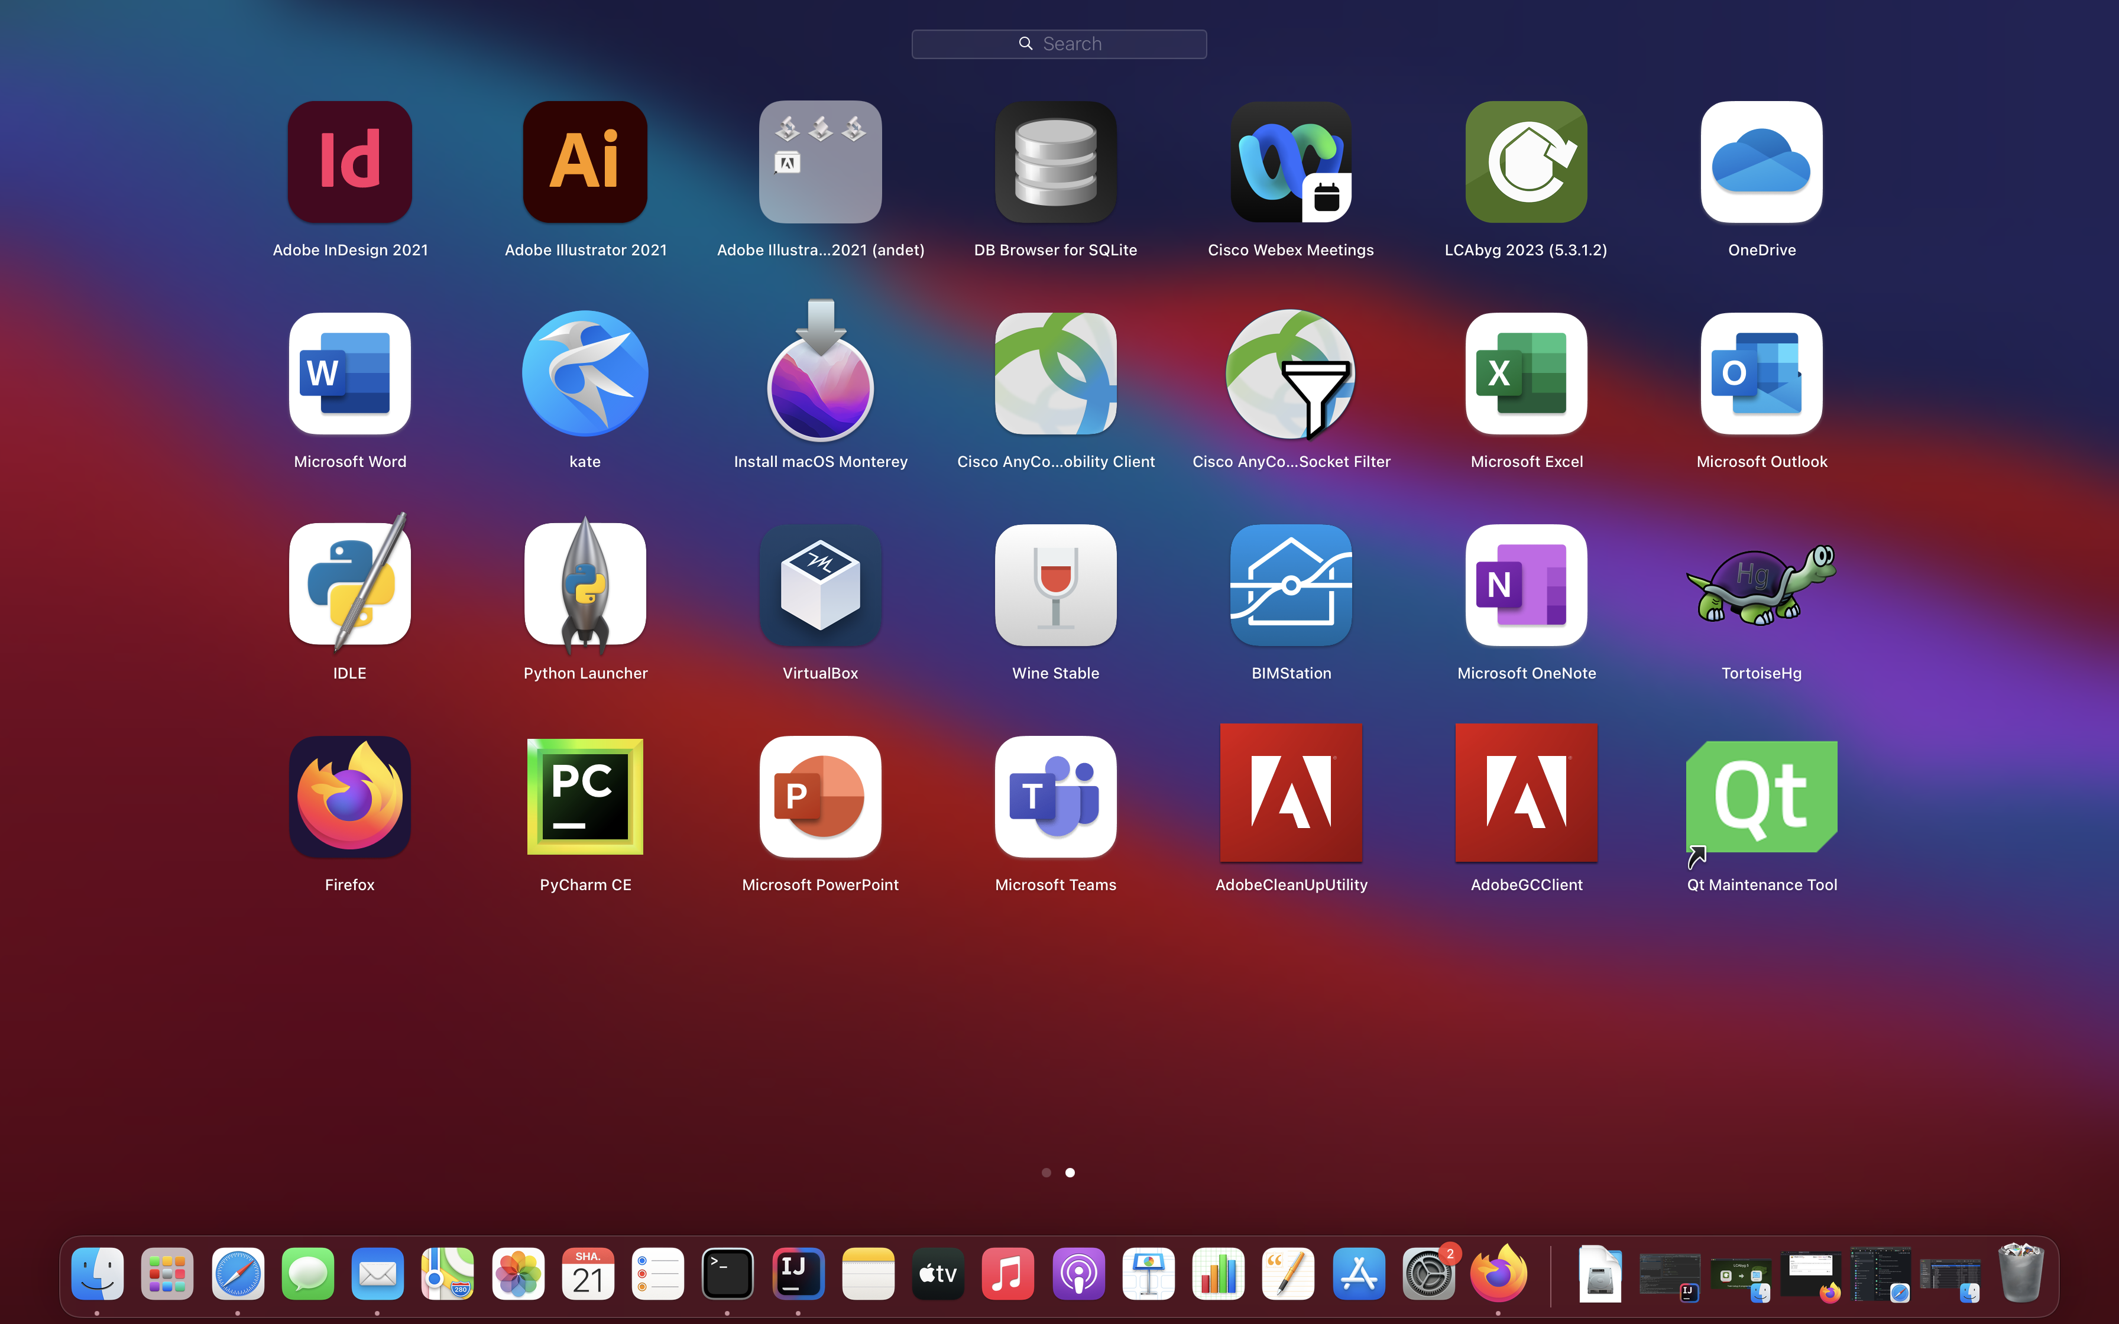This screenshot has height=1324, width=2119.
Task: Open Adobe InDesign 2021 app
Action: point(349,162)
